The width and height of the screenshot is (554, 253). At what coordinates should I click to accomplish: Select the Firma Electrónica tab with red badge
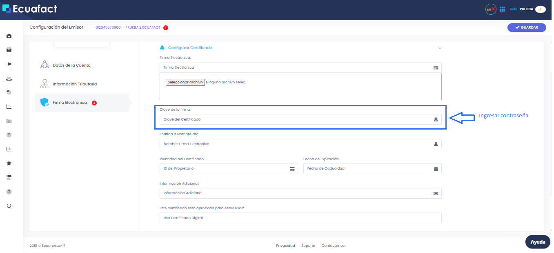(69, 103)
